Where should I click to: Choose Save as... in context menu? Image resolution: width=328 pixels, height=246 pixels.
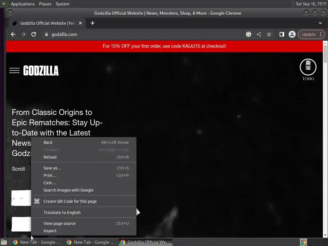(84, 168)
